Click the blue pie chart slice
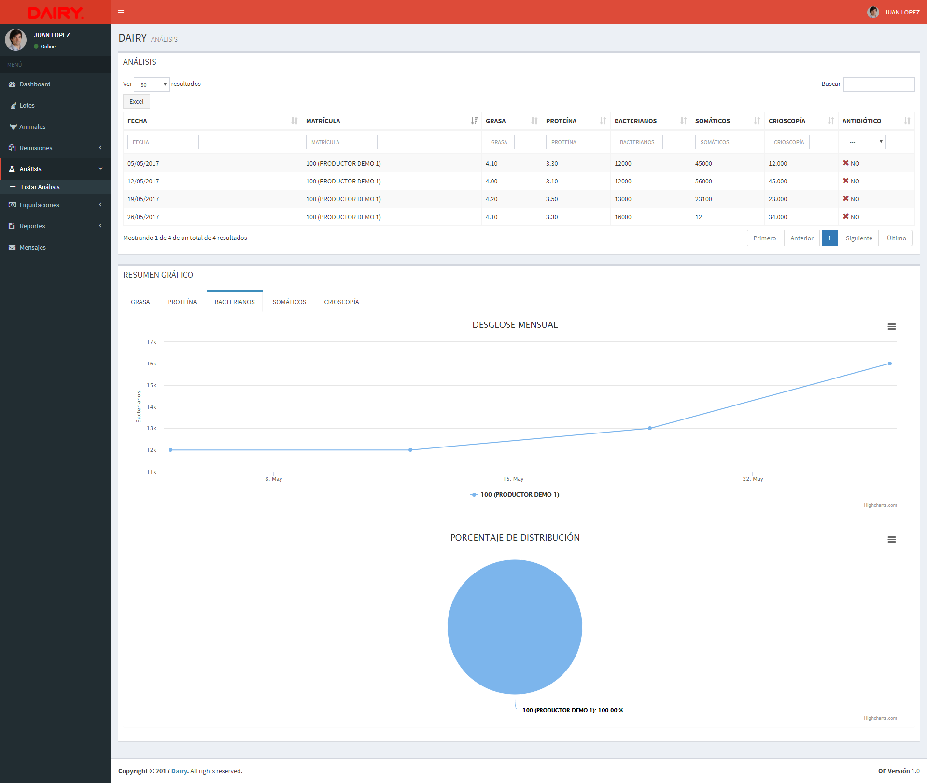This screenshot has width=927, height=783. point(515,627)
